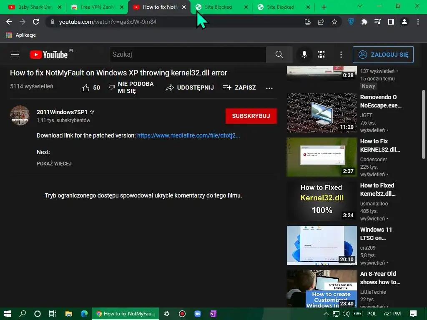The width and height of the screenshot is (427, 320).
Task: Start voice search with the microphone
Action: [304, 55]
